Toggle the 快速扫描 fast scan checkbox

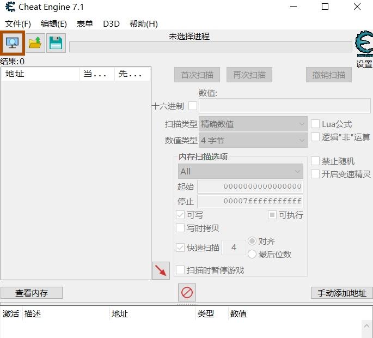click(180, 248)
